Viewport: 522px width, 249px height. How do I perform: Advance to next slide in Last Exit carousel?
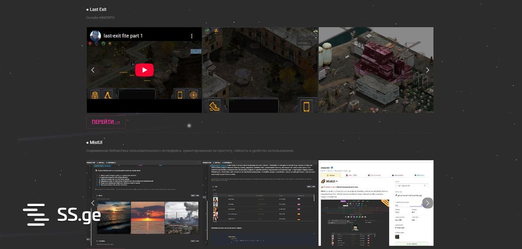427,70
